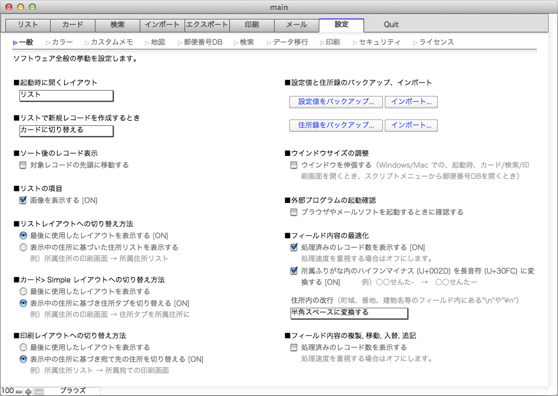Select 表示中の住所に基づいた住所リストを表示する radio button

(23, 248)
